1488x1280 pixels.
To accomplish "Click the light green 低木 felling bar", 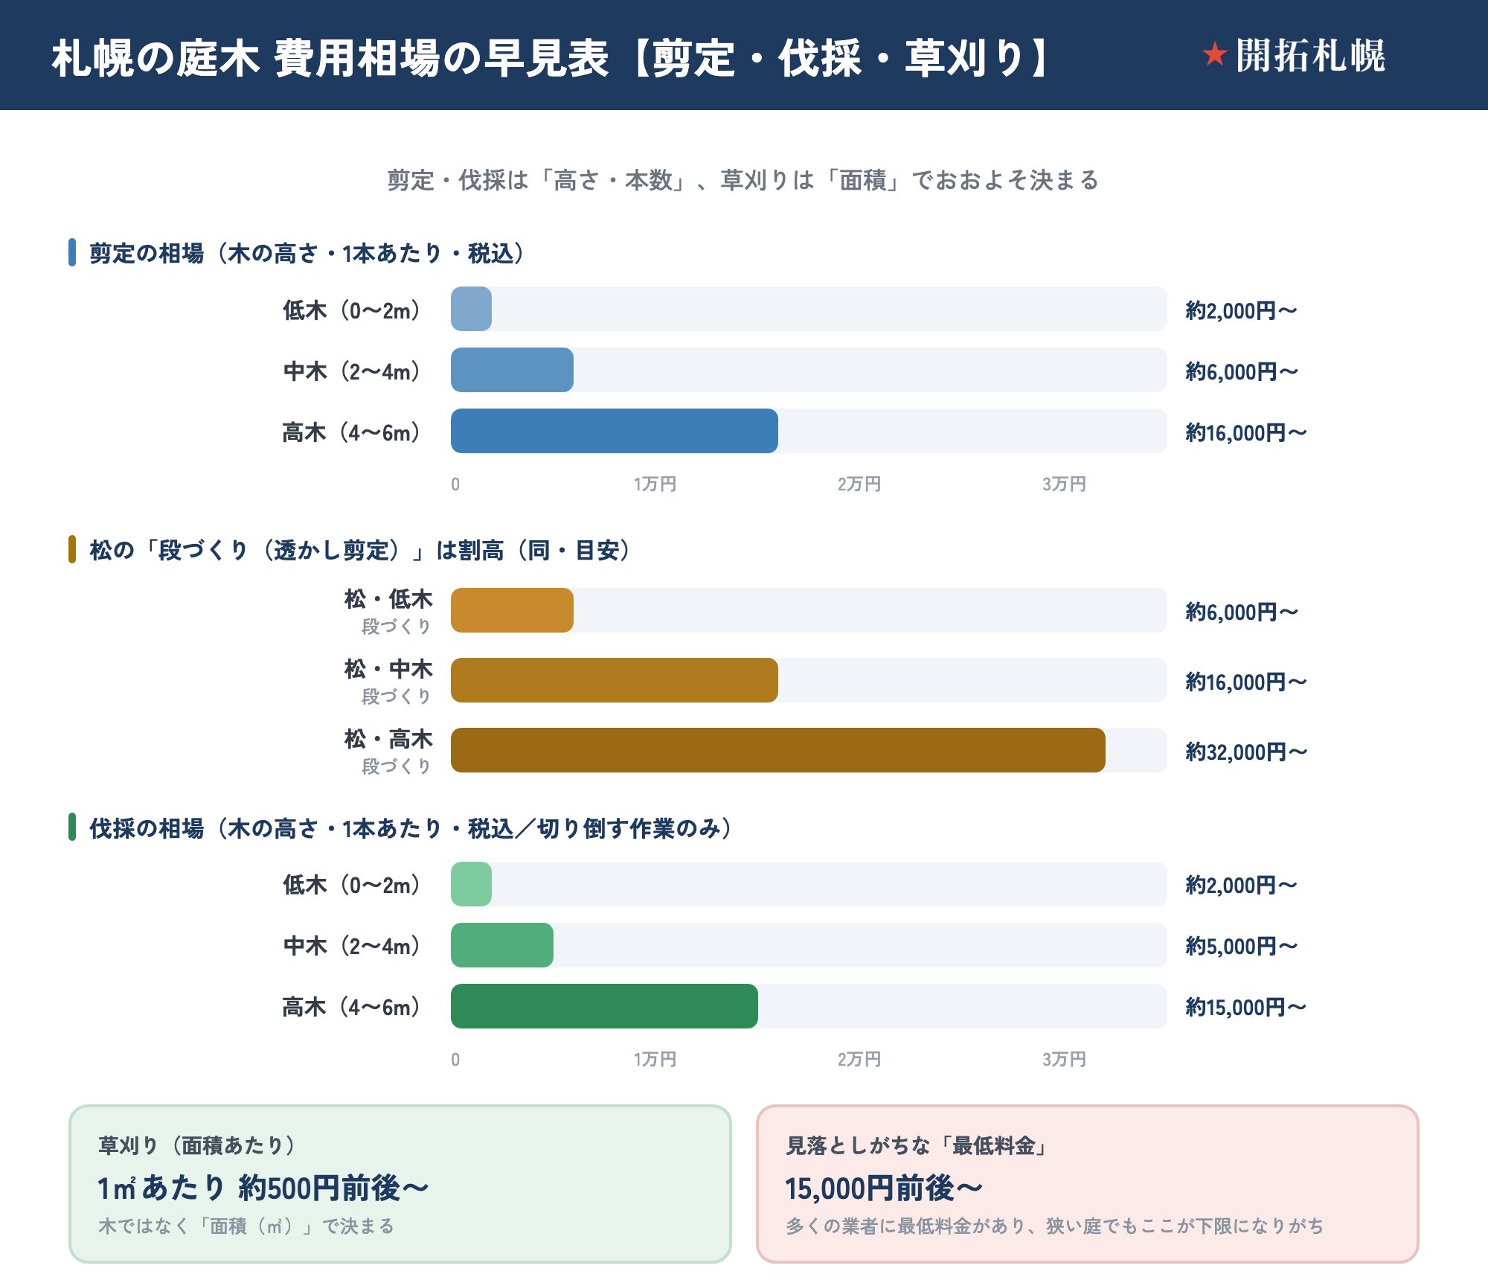I will [471, 884].
